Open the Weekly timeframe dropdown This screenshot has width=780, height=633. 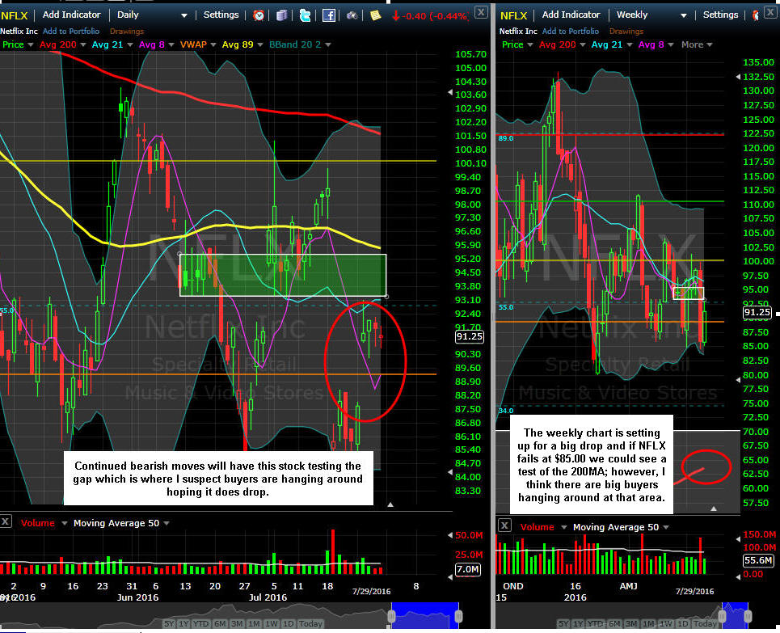tap(651, 15)
